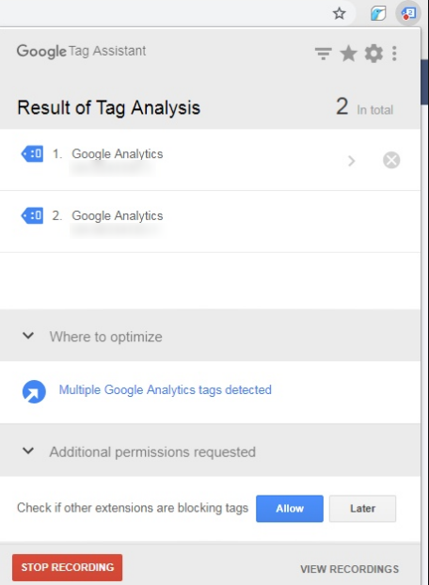
Task: Stop recording the tag session
Action: coord(67,567)
